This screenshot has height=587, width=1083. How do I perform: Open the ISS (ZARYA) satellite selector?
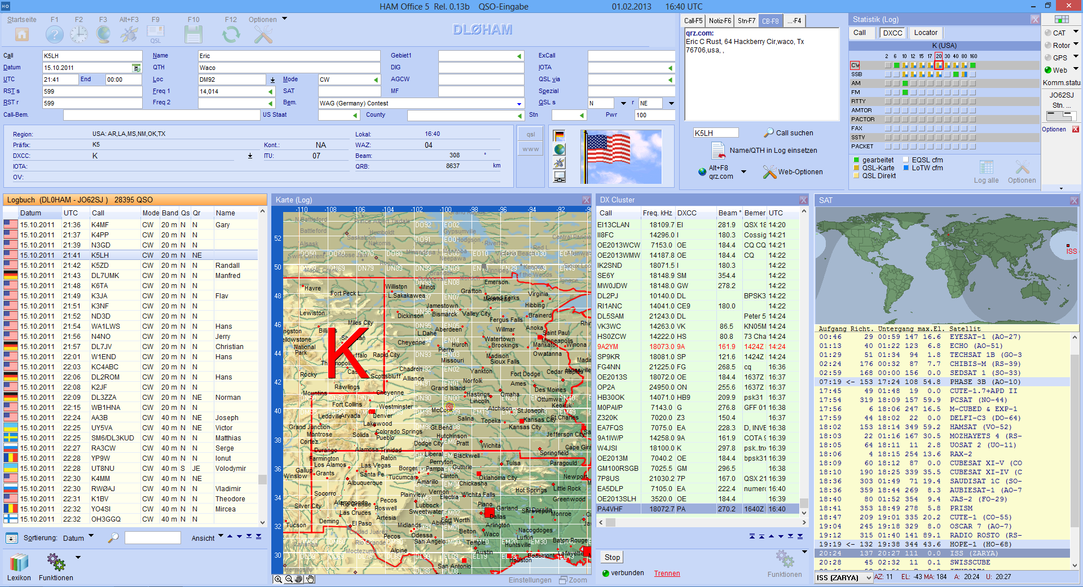click(x=844, y=577)
